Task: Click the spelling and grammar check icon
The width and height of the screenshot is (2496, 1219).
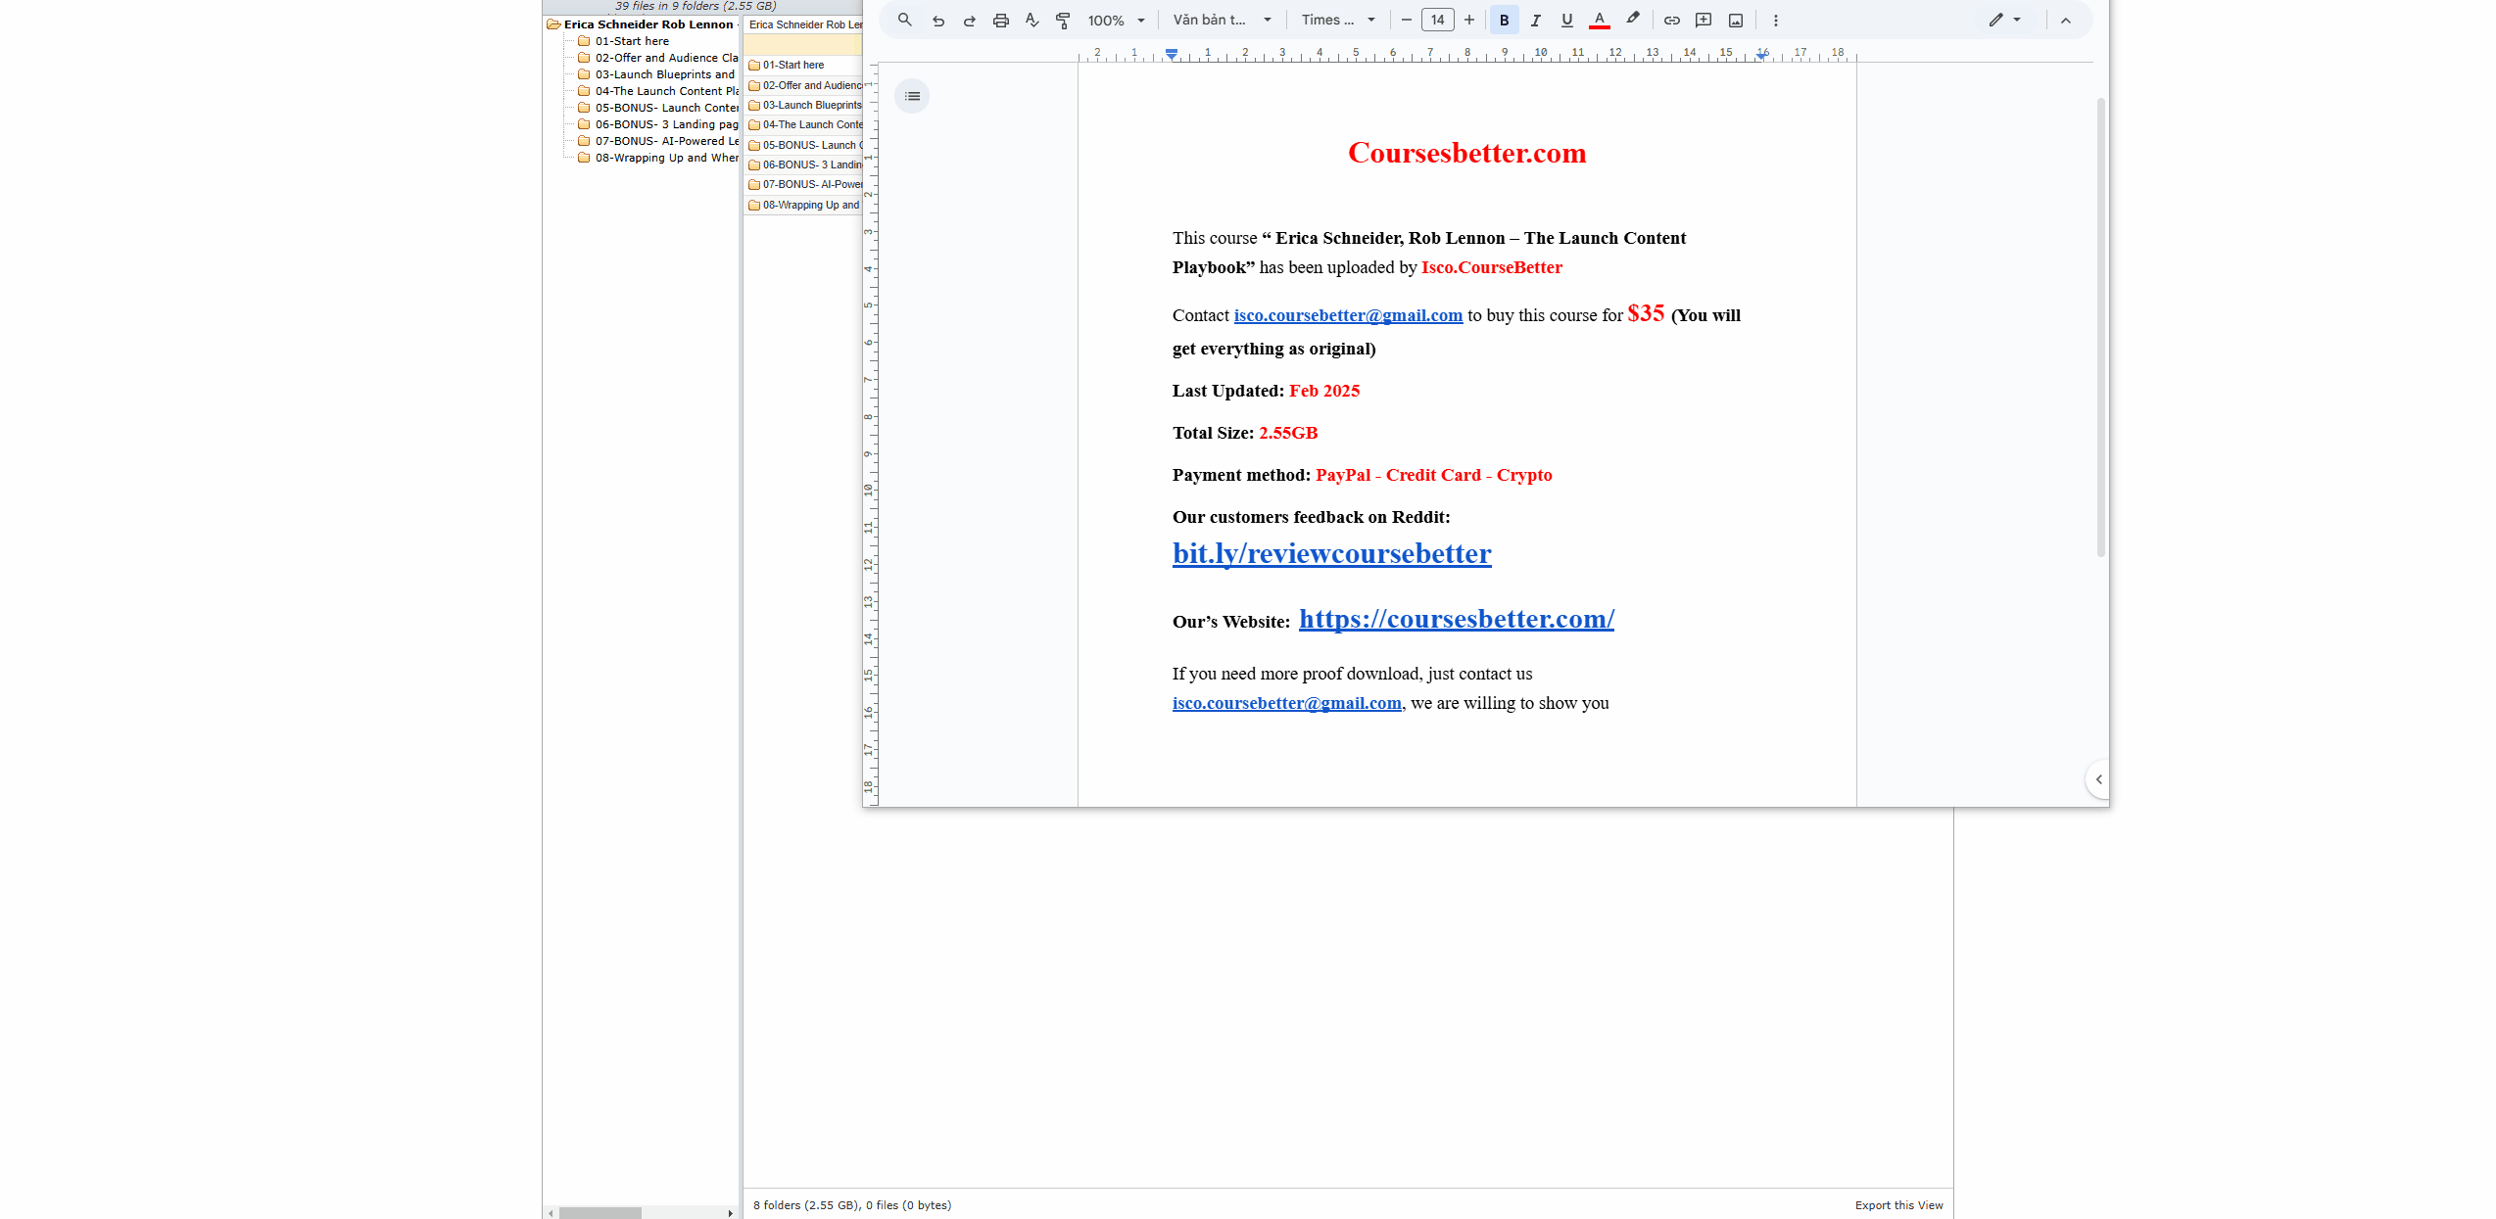Action: (x=1032, y=20)
